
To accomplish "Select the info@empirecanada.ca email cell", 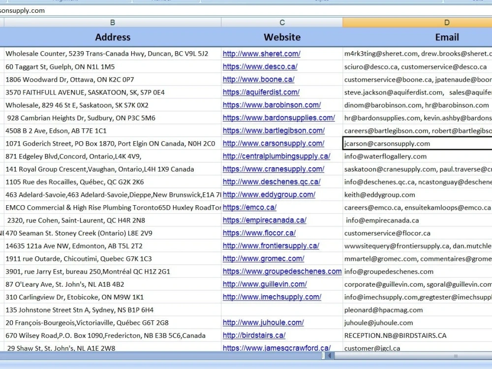I will click(x=417, y=220).
